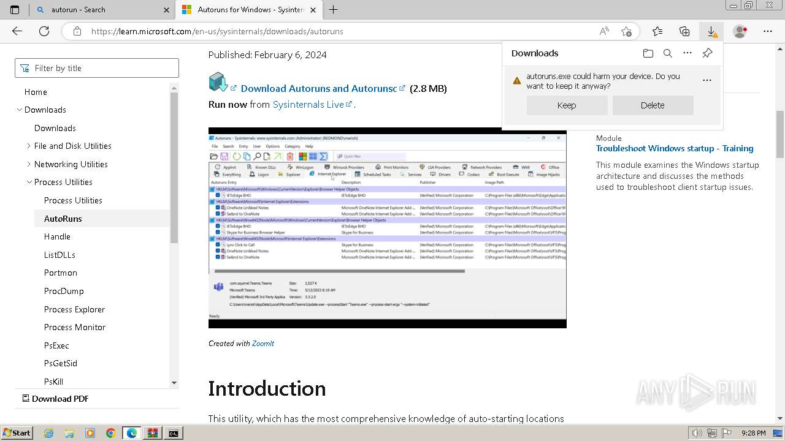Open Edge Settings and more menu
Image resolution: width=785 pixels, height=441 pixels.
[x=768, y=31]
